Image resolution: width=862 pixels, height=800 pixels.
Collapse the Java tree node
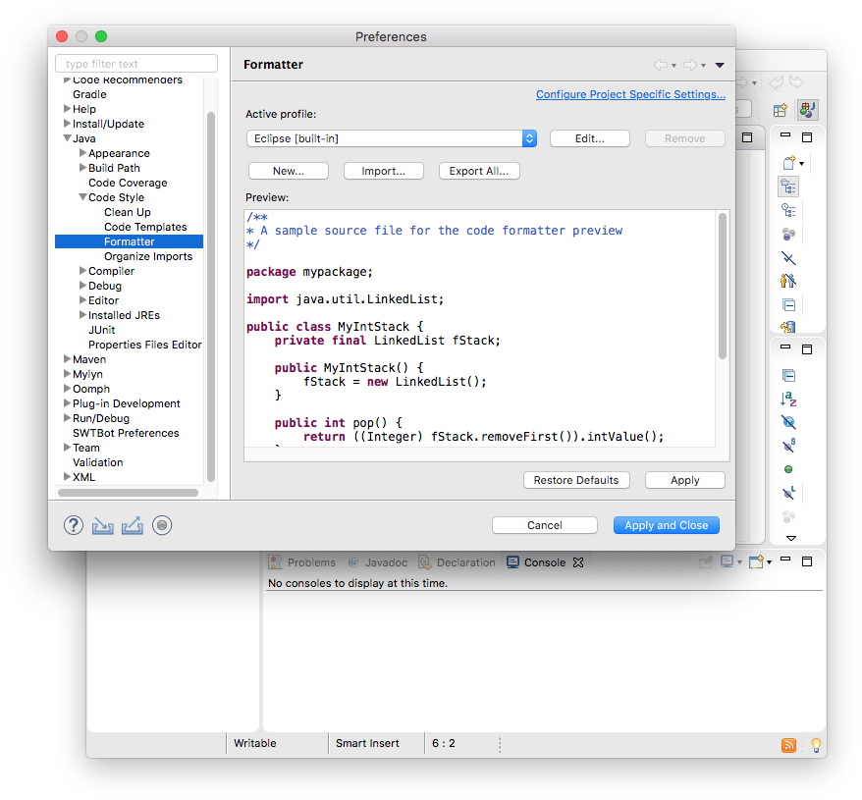[67, 138]
